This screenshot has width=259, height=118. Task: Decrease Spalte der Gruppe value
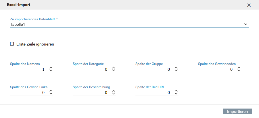click(176, 70)
